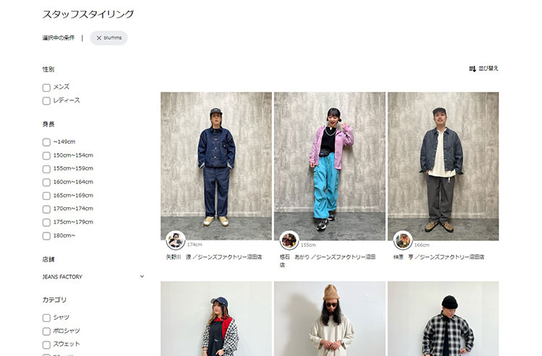Open the pink jacket blue pants styling photo
This screenshot has height=356, width=542.
tap(330, 166)
